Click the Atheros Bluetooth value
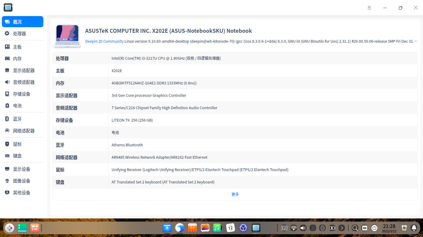423x237 pixels. (x=127, y=145)
